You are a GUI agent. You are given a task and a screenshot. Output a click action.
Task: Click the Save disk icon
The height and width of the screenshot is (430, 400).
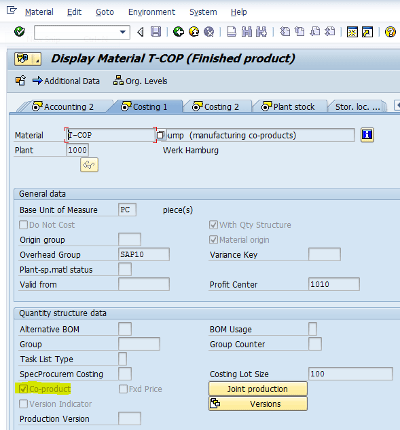[x=156, y=32]
